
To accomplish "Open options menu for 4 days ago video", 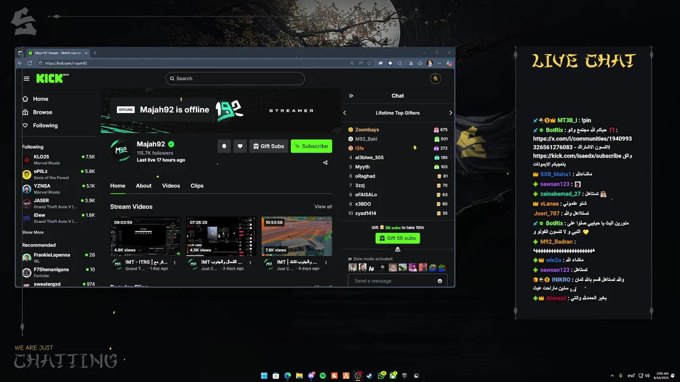I will point(326,263).
